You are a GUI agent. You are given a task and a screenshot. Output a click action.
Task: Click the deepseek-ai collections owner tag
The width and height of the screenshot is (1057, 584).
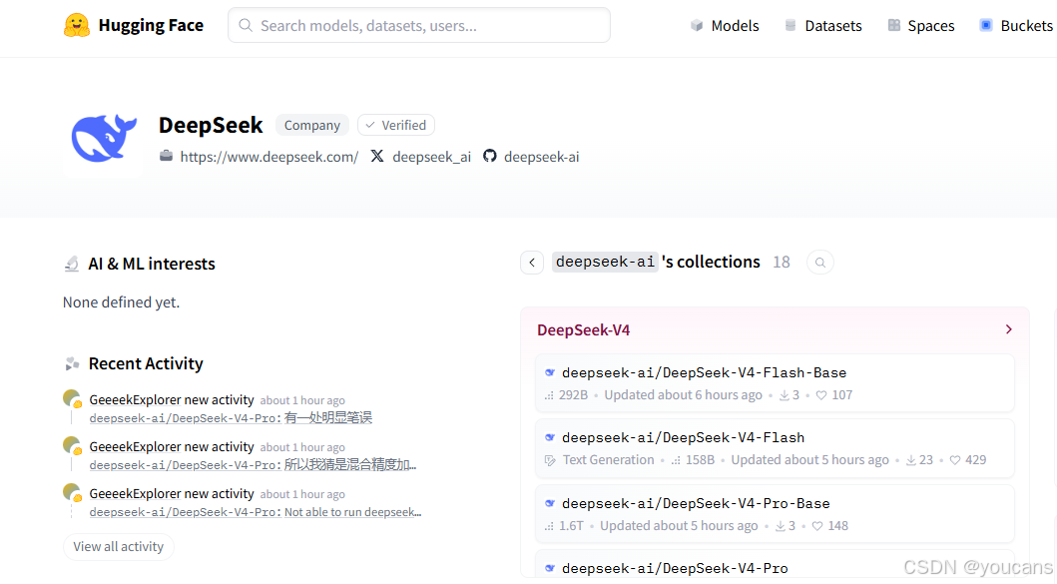coord(605,262)
